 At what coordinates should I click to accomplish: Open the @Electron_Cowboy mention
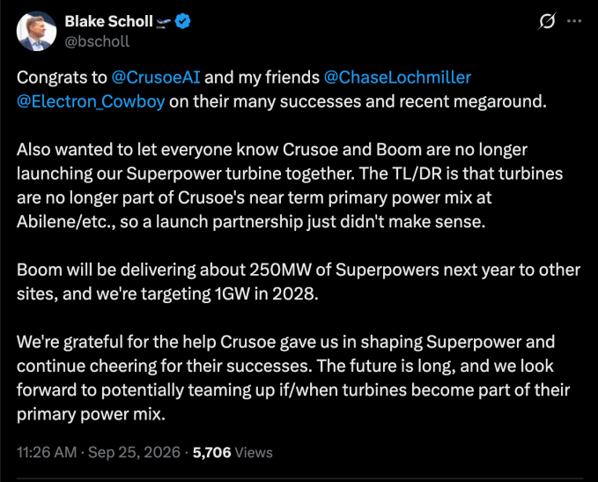91,101
